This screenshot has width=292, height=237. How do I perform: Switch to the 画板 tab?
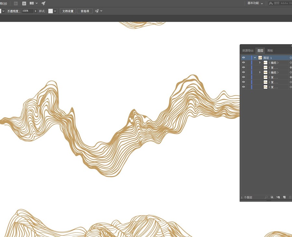pyautogui.click(x=270, y=51)
